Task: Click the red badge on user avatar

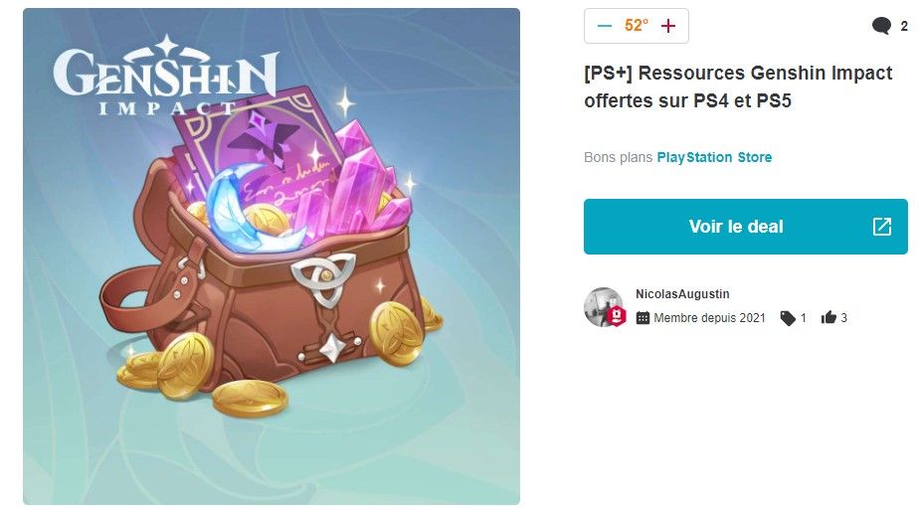Action: click(x=617, y=317)
